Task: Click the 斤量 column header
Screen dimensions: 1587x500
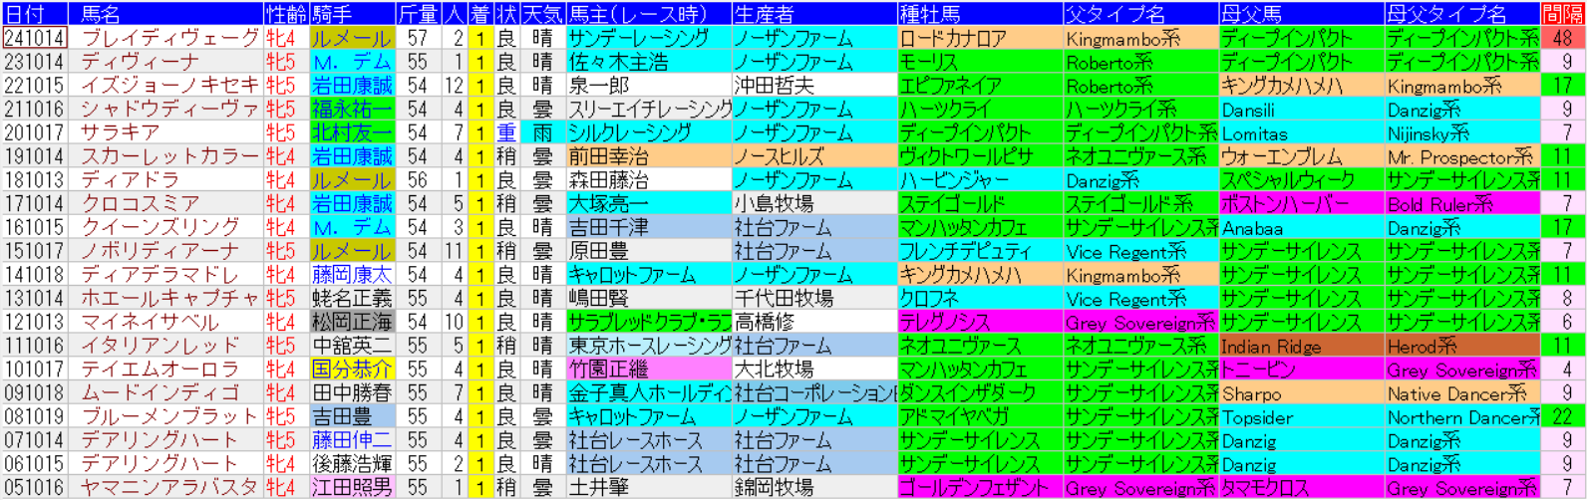Action: pos(418,14)
